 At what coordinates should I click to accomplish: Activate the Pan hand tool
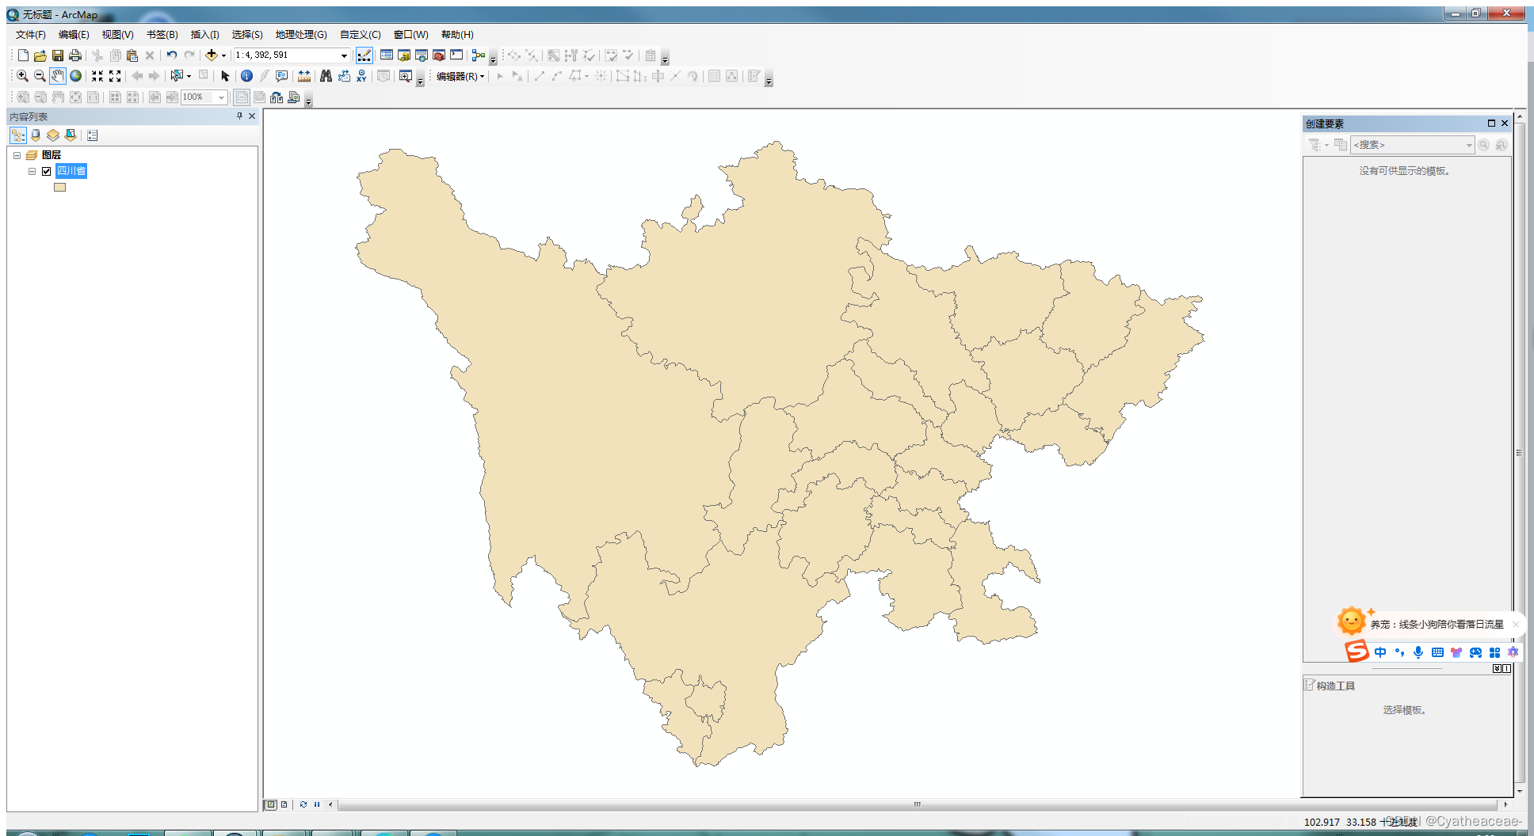pyautogui.click(x=58, y=76)
